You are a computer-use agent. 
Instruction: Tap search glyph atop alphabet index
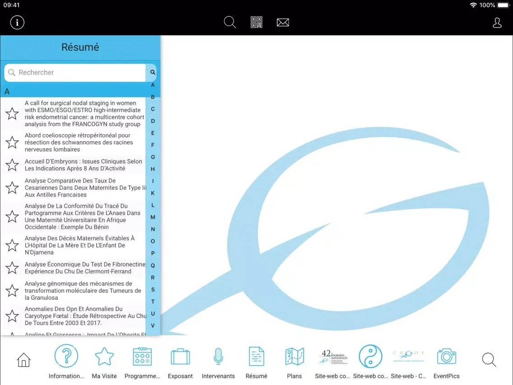tap(153, 72)
